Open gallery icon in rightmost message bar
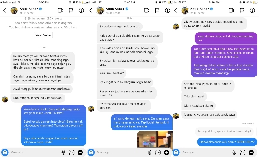This screenshot has width=259, height=159. pyautogui.click(x=242, y=152)
